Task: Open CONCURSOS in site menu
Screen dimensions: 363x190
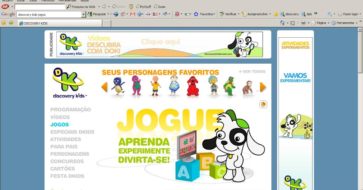Action: coord(67,161)
